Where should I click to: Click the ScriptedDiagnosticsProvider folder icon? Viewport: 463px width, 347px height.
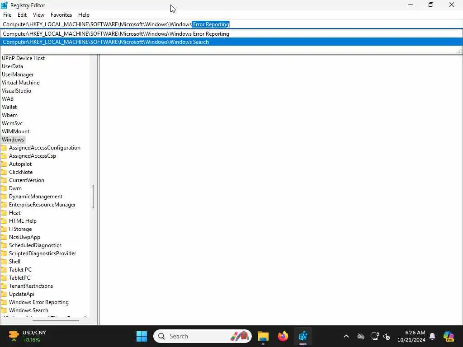pos(4,253)
